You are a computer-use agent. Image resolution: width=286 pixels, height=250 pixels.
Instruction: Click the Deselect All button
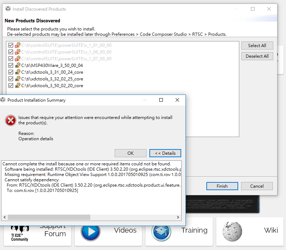257,56
